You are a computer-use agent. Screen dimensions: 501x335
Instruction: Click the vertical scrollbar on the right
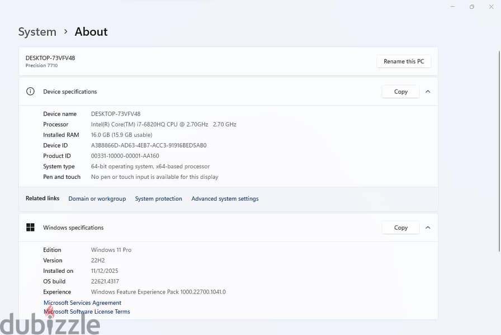pyautogui.click(x=499, y=151)
